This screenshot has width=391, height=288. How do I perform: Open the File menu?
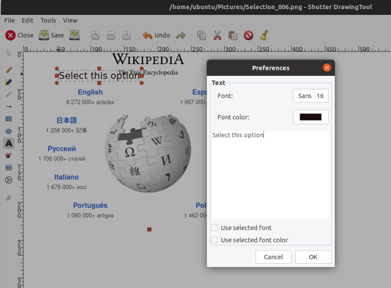(x=9, y=20)
